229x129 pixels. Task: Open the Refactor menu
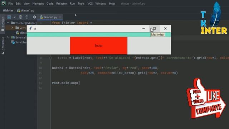point(62,4)
